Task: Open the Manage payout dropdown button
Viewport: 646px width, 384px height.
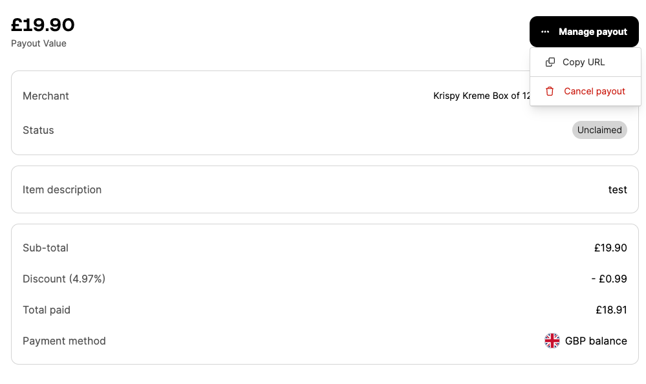Action: (x=584, y=32)
